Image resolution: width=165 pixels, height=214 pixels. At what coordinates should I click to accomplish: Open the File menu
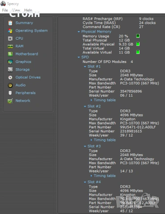[5, 10]
